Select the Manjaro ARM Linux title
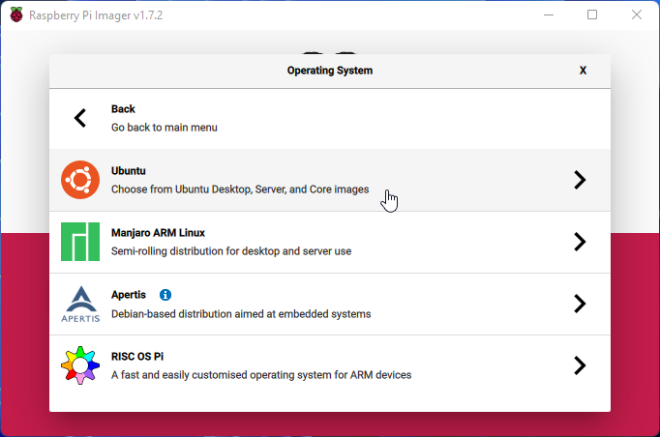Viewport: 660px width, 437px height. [x=158, y=233]
